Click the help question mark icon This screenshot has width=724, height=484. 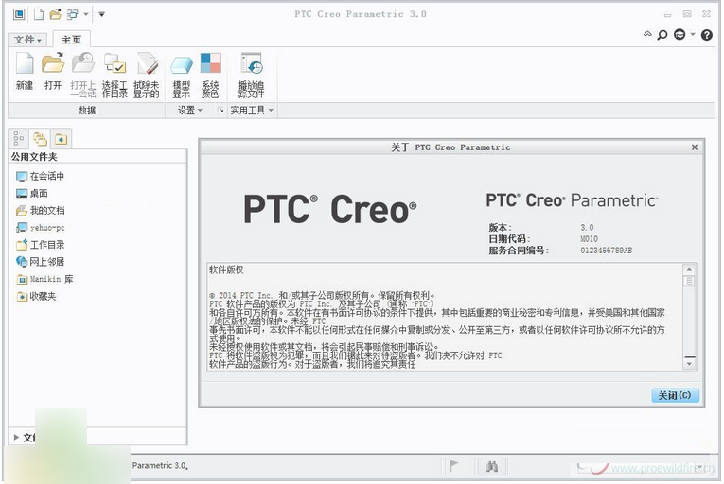pos(706,35)
